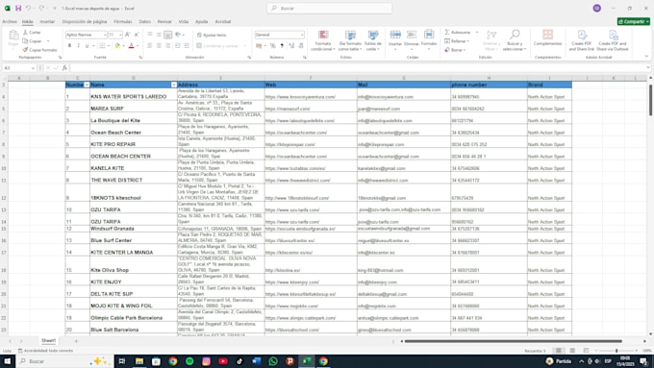
Task: Open the Name column filter dropdown
Action: coord(174,85)
